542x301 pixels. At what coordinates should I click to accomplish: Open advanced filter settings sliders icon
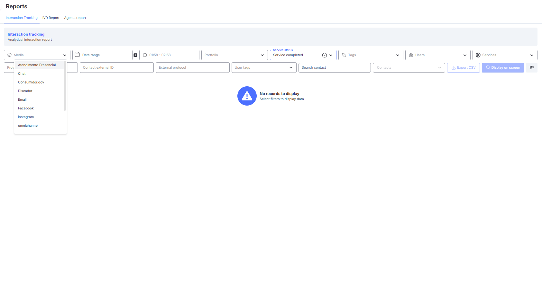pyautogui.click(x=532, y=68)
